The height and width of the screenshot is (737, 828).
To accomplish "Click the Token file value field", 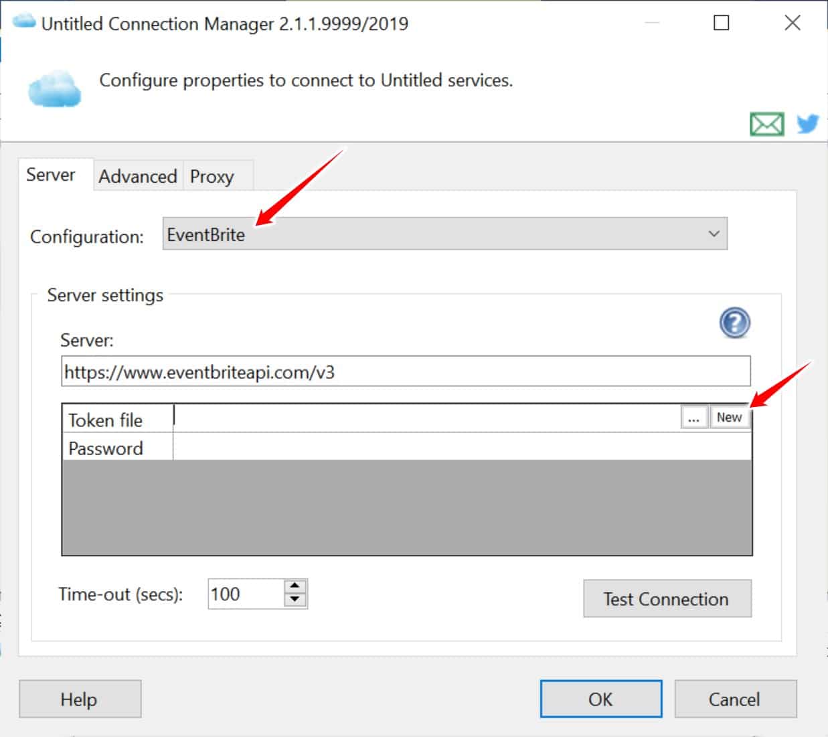I will [x=427, y=418].
